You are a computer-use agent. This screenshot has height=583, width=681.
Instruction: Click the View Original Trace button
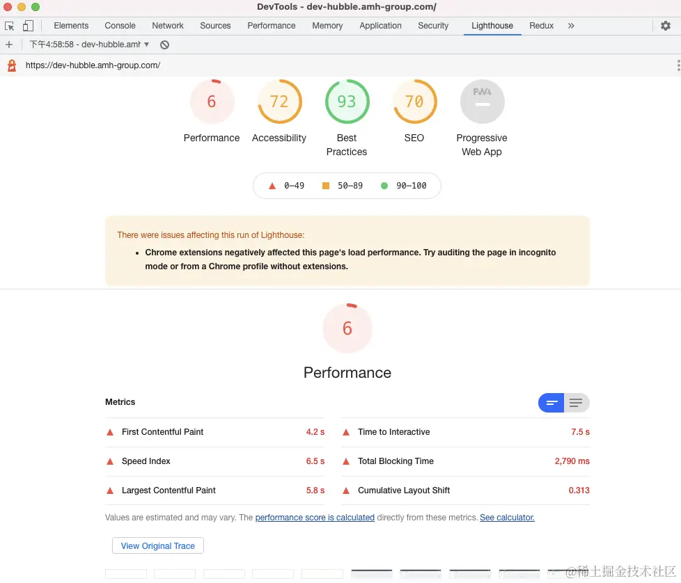pyautogui.click(x=157, y=545)
